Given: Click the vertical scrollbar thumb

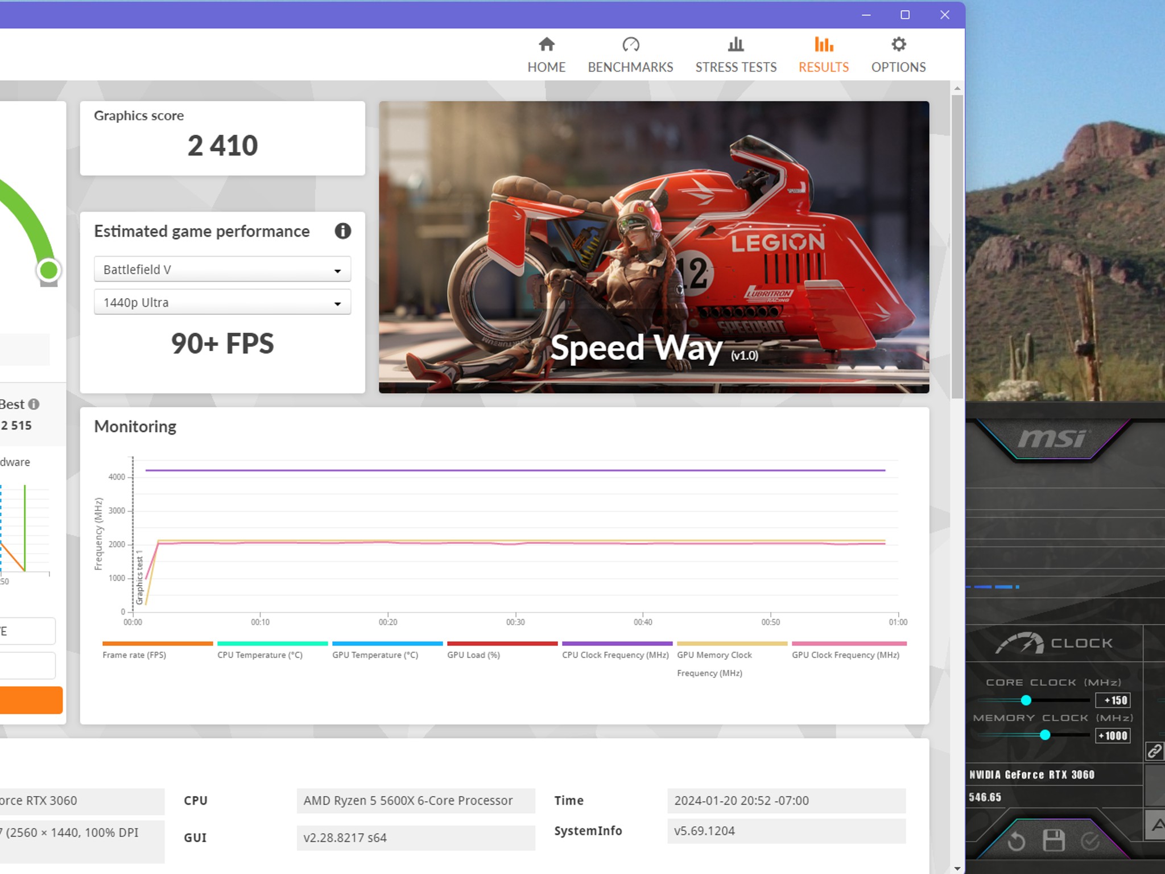Looking at the screenshot, I should coord(957,246).
